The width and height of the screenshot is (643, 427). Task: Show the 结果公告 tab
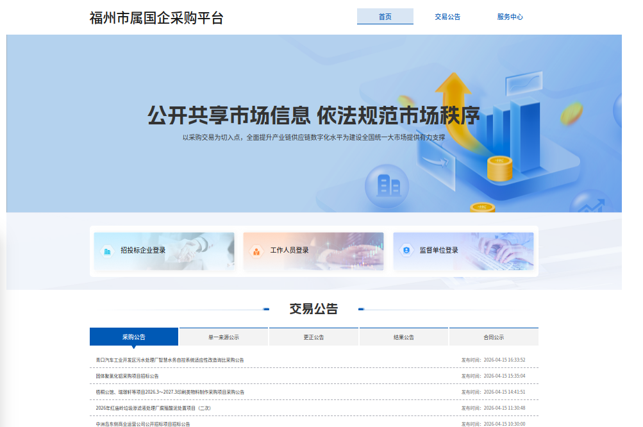tap(404, 337)
